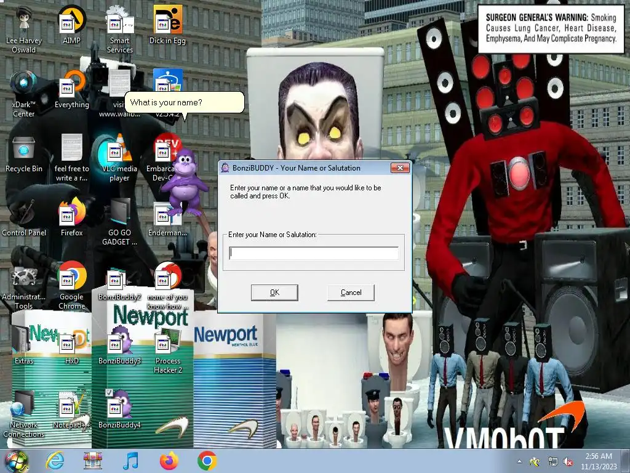This screenshot has height=473, width=630.
Task: Show hidden system tray icons
Action: pos(519,462)
